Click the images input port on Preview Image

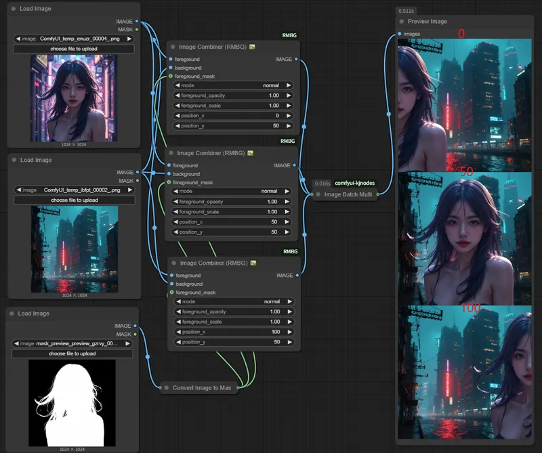[x=400, y=33]
